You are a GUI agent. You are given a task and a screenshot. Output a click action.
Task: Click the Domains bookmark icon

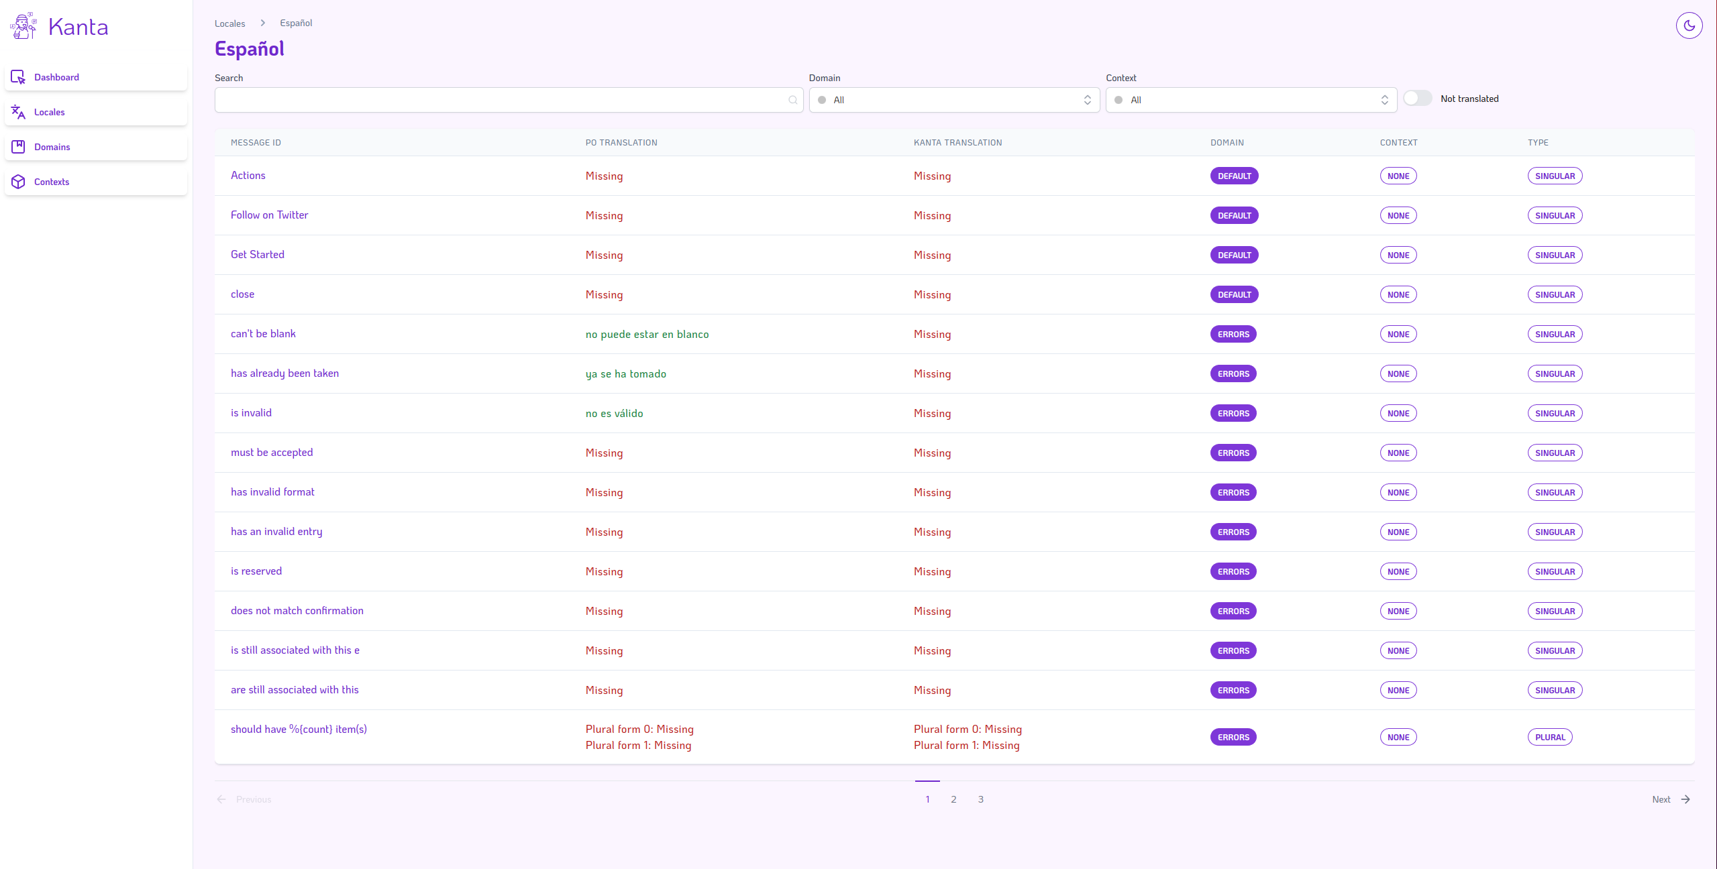[18, 147]
